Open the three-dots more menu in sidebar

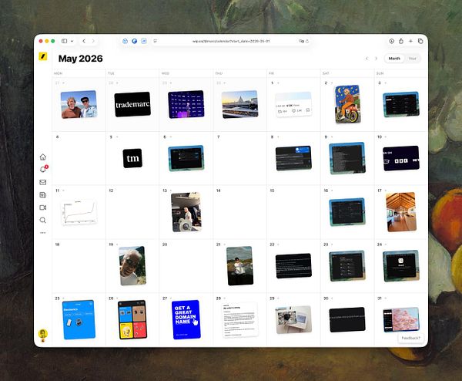42,233
